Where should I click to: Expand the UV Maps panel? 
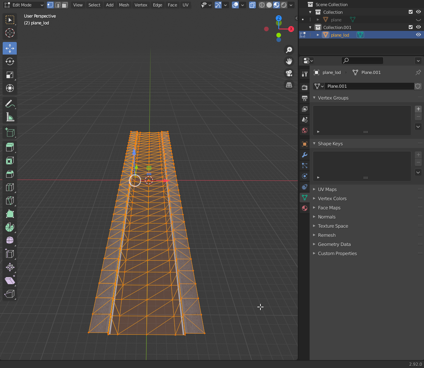327,190
